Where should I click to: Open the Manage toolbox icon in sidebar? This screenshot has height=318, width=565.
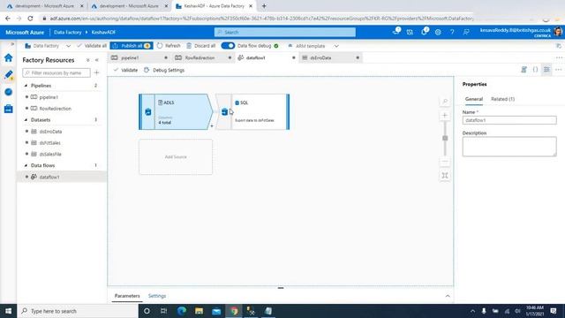click(8, 109)
